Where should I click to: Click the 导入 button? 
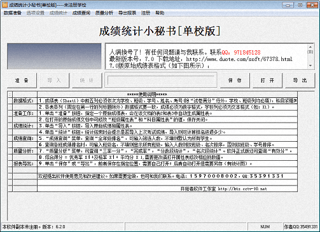55,81
